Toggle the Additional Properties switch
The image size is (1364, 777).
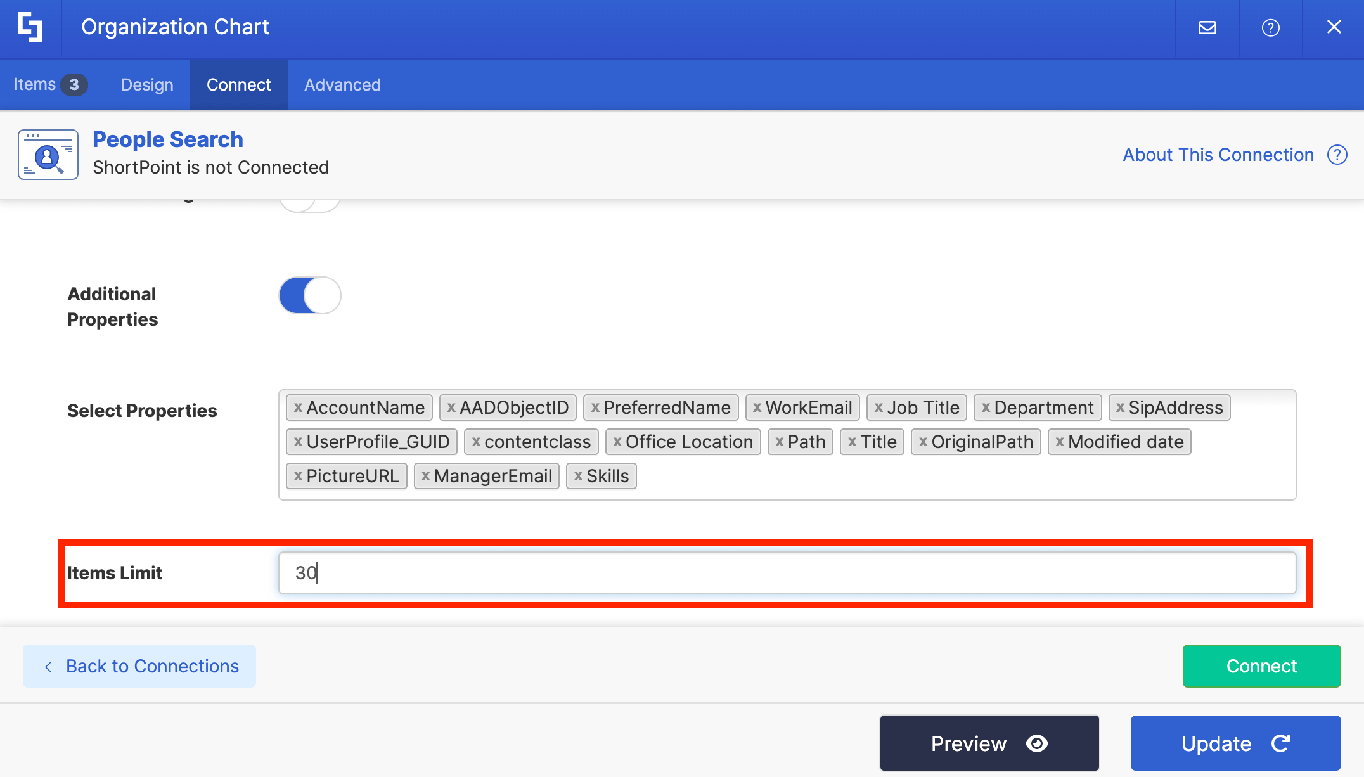310,295
